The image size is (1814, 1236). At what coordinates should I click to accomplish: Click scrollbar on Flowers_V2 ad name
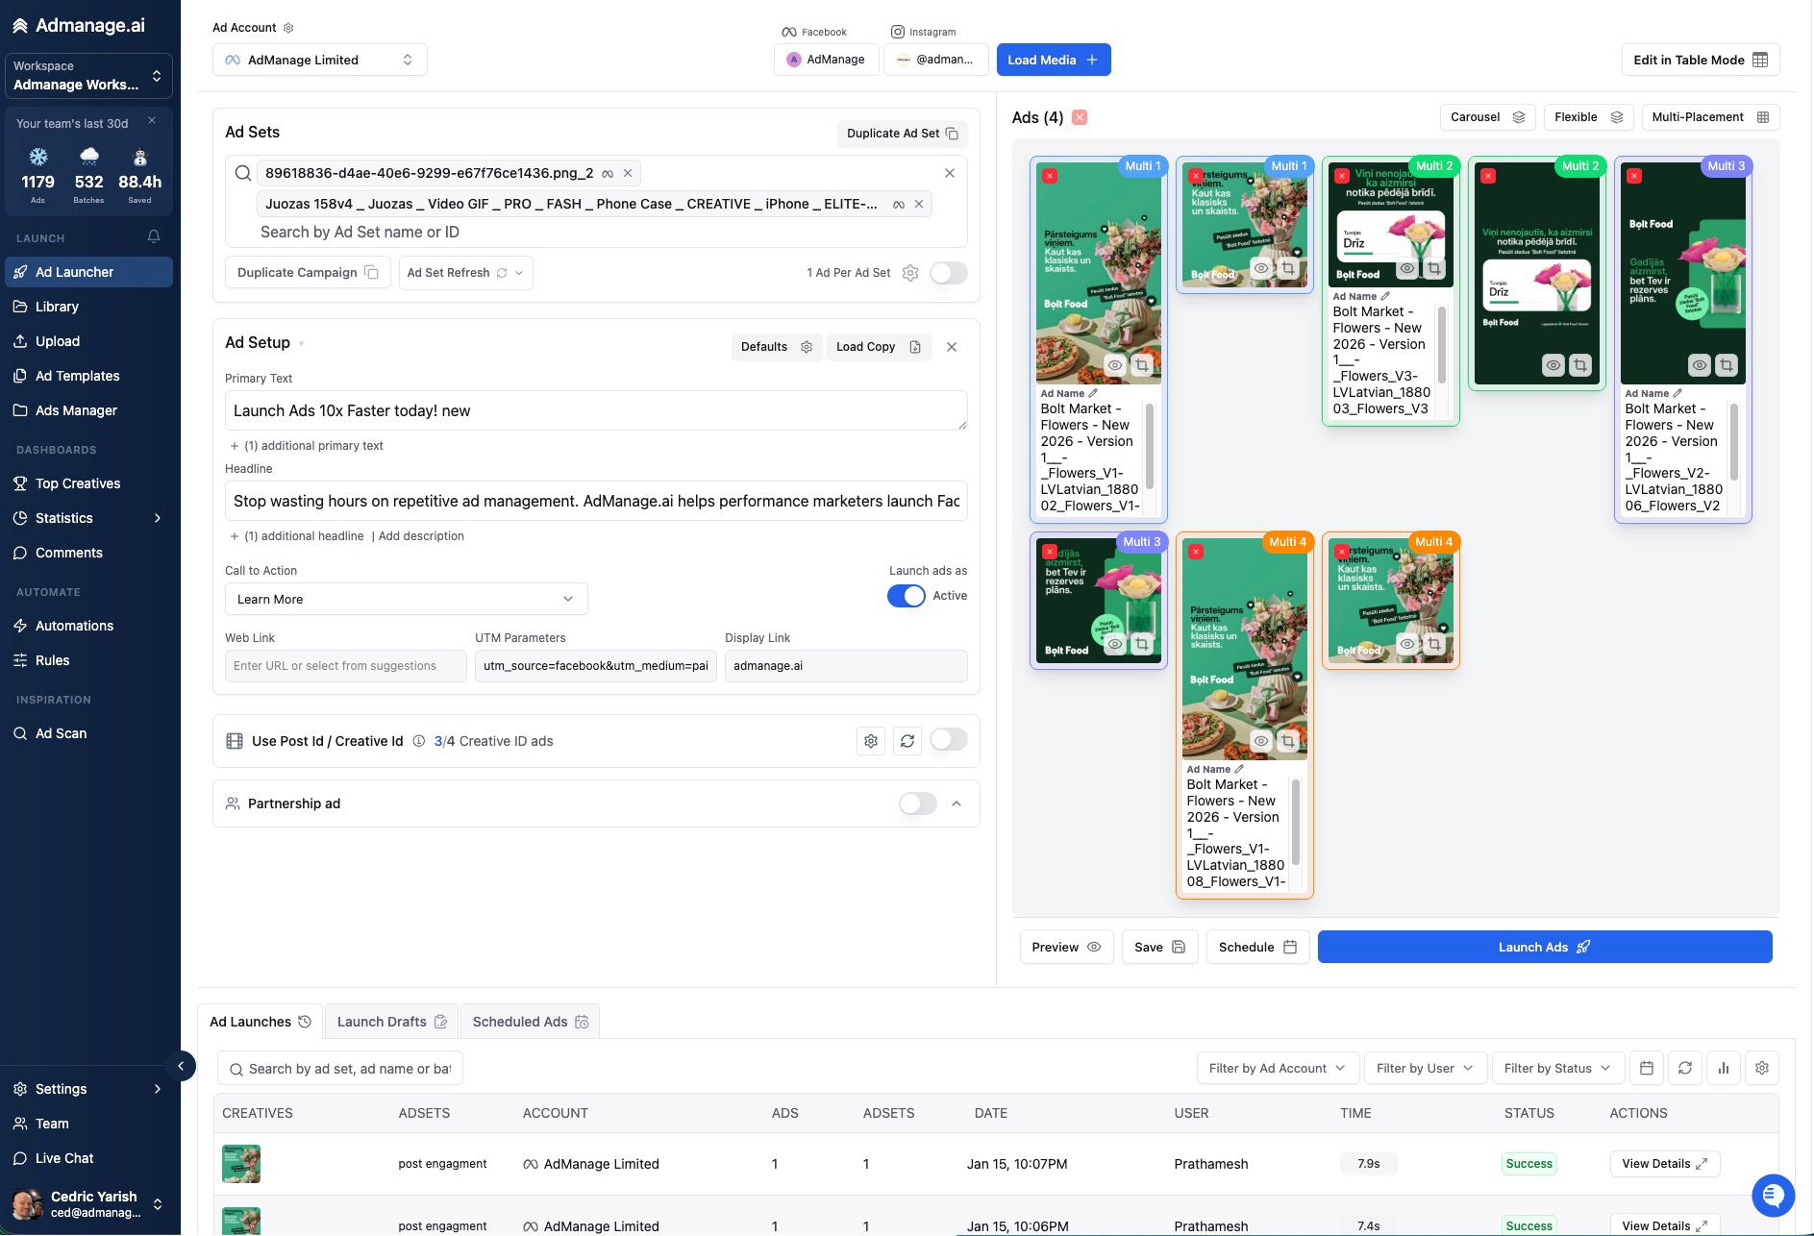tap(1734, 441)
